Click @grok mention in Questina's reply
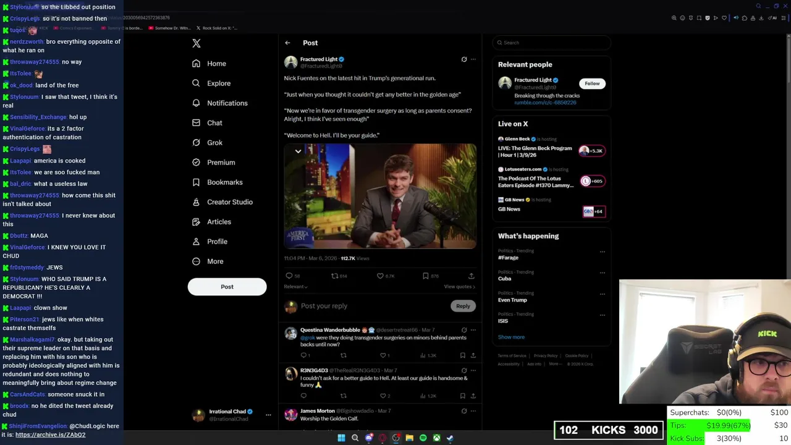Viewport: 791px width, 445px height. [x=307, y=337]
